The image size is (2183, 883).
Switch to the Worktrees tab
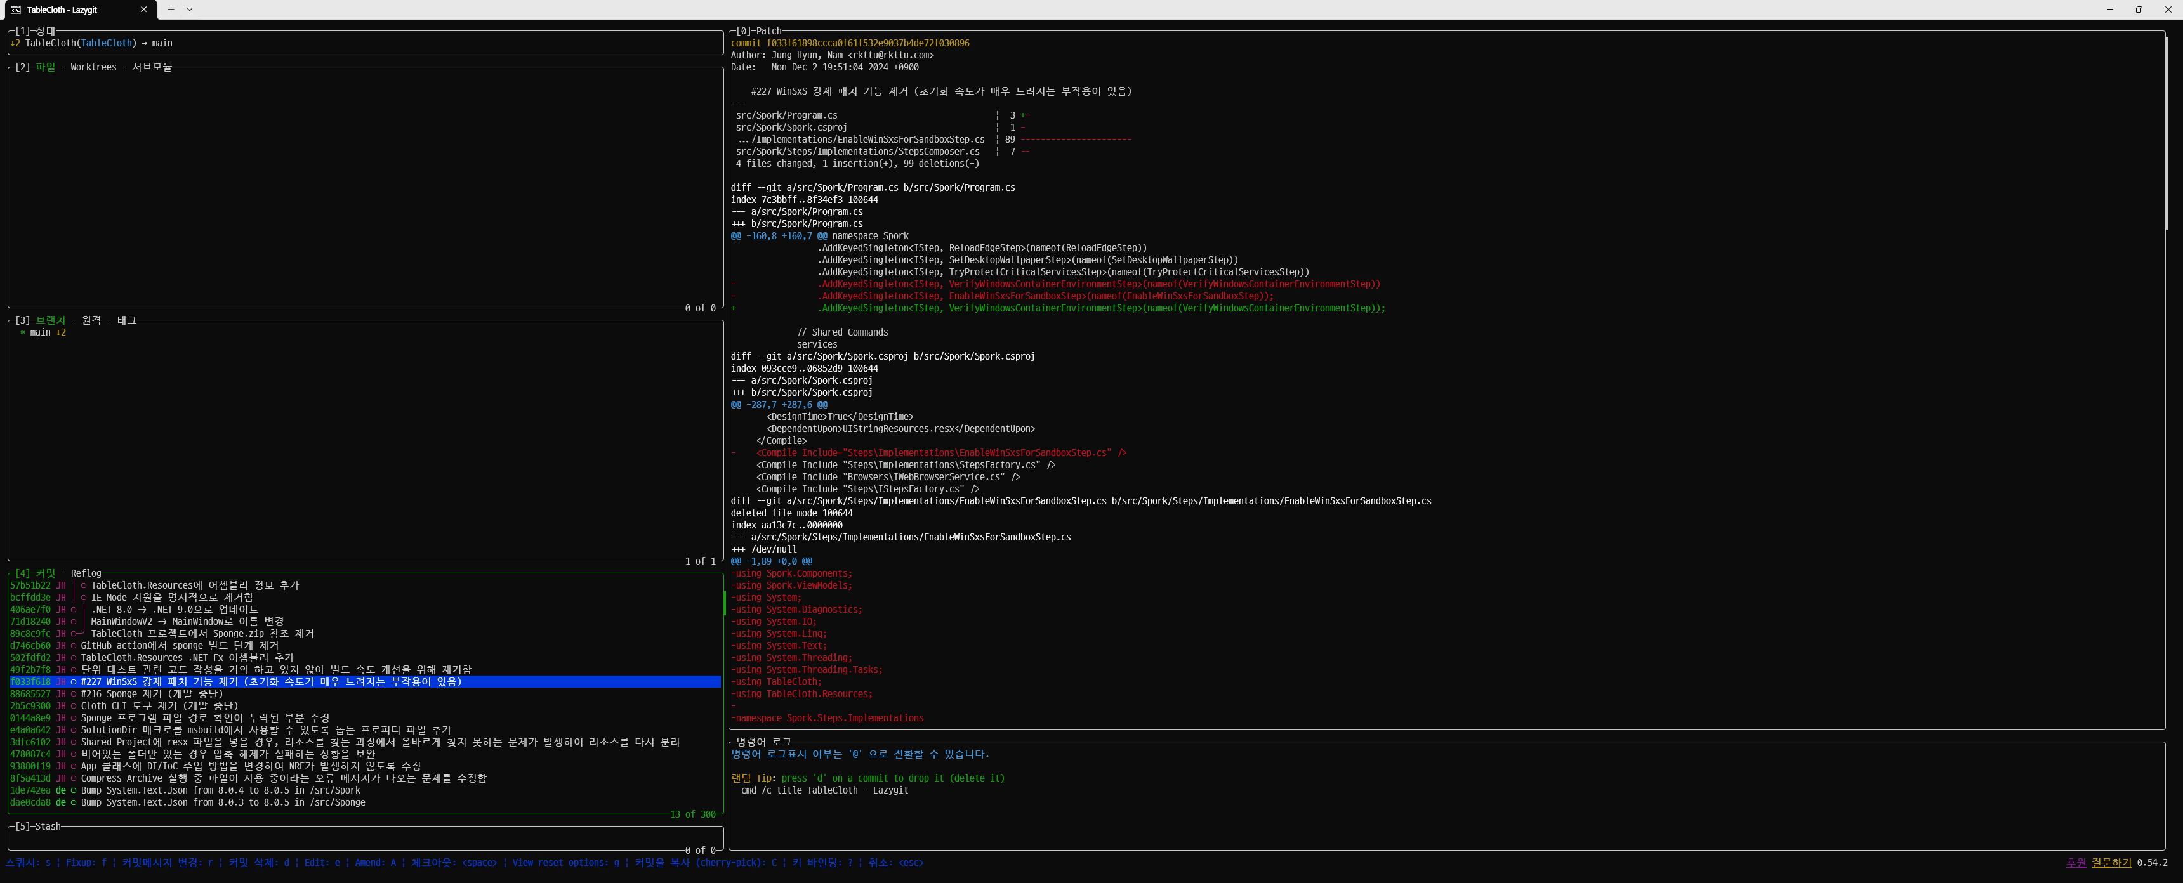click(x=93, y=67)
